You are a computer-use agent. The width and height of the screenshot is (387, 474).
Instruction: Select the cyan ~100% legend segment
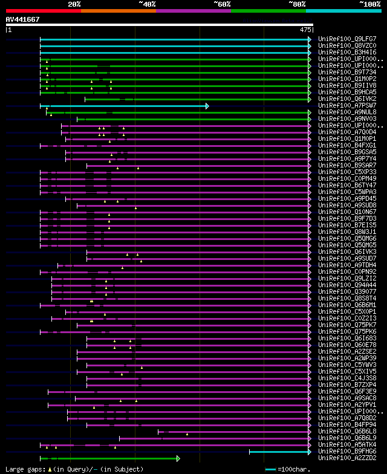pos(343,11)
